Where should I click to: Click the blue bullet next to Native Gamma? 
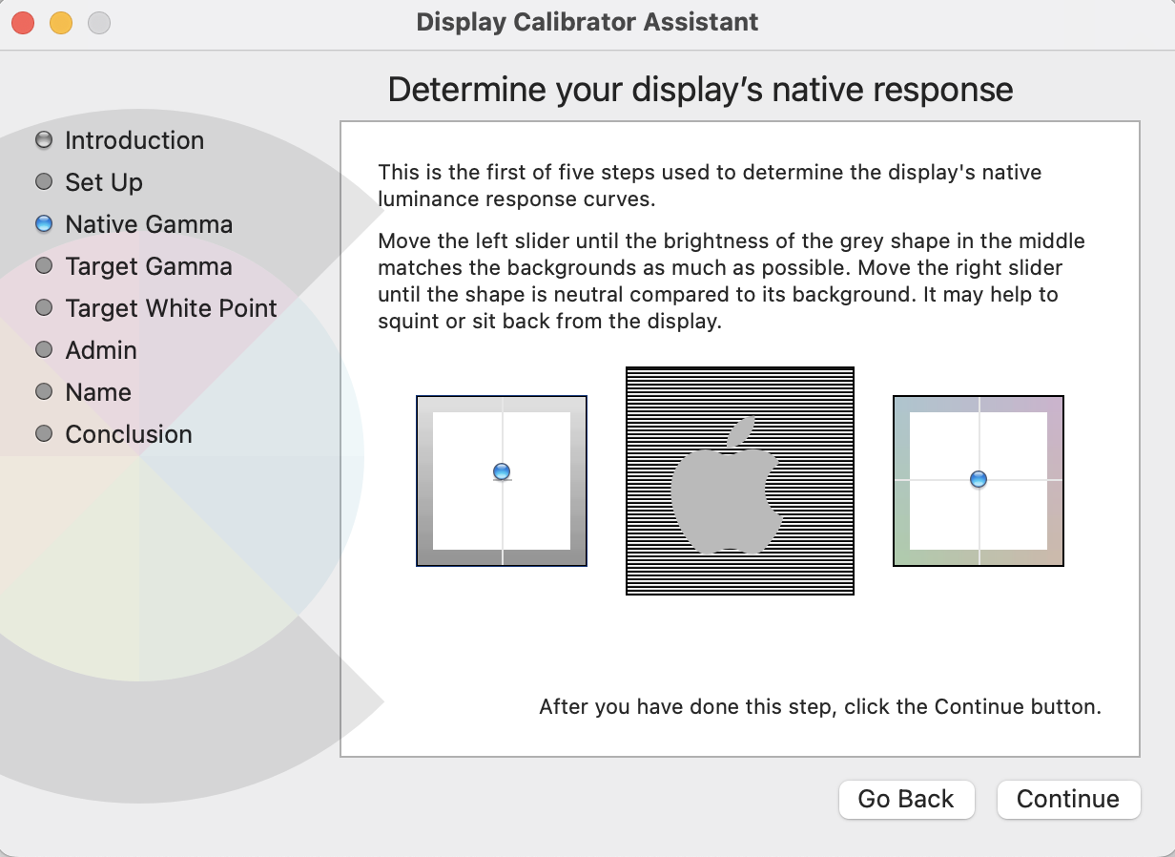click(x=43, y=224)
